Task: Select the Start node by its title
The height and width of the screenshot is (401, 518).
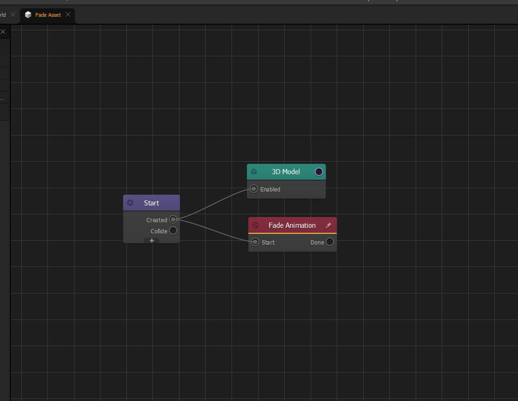Action: click(x=152, y=203)
